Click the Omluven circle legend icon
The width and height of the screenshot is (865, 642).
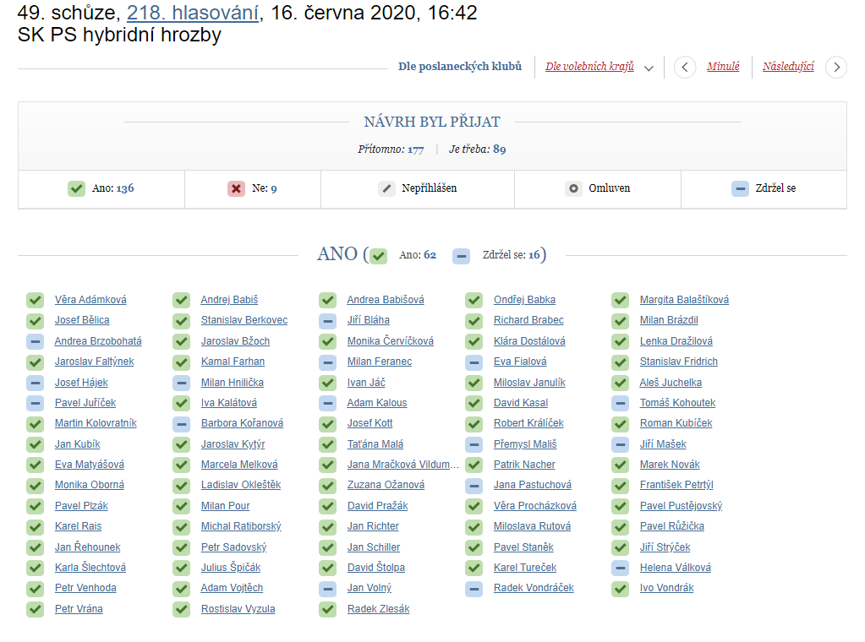[574, 188]
